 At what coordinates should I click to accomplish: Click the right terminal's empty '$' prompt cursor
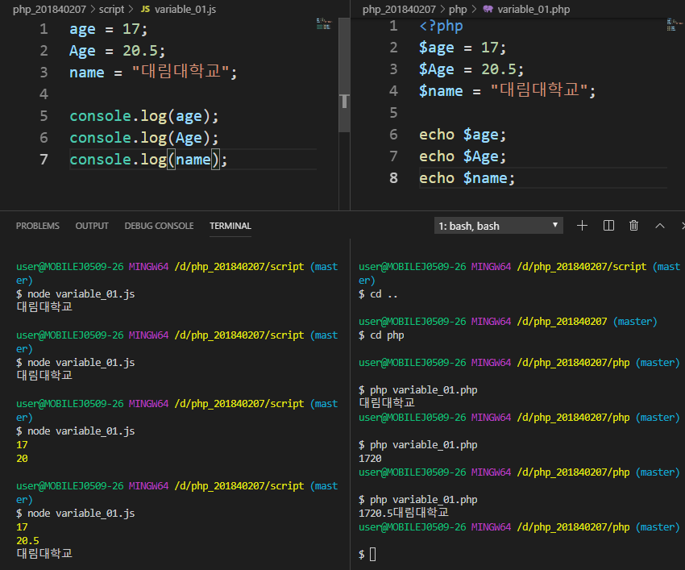coord(372,554)
